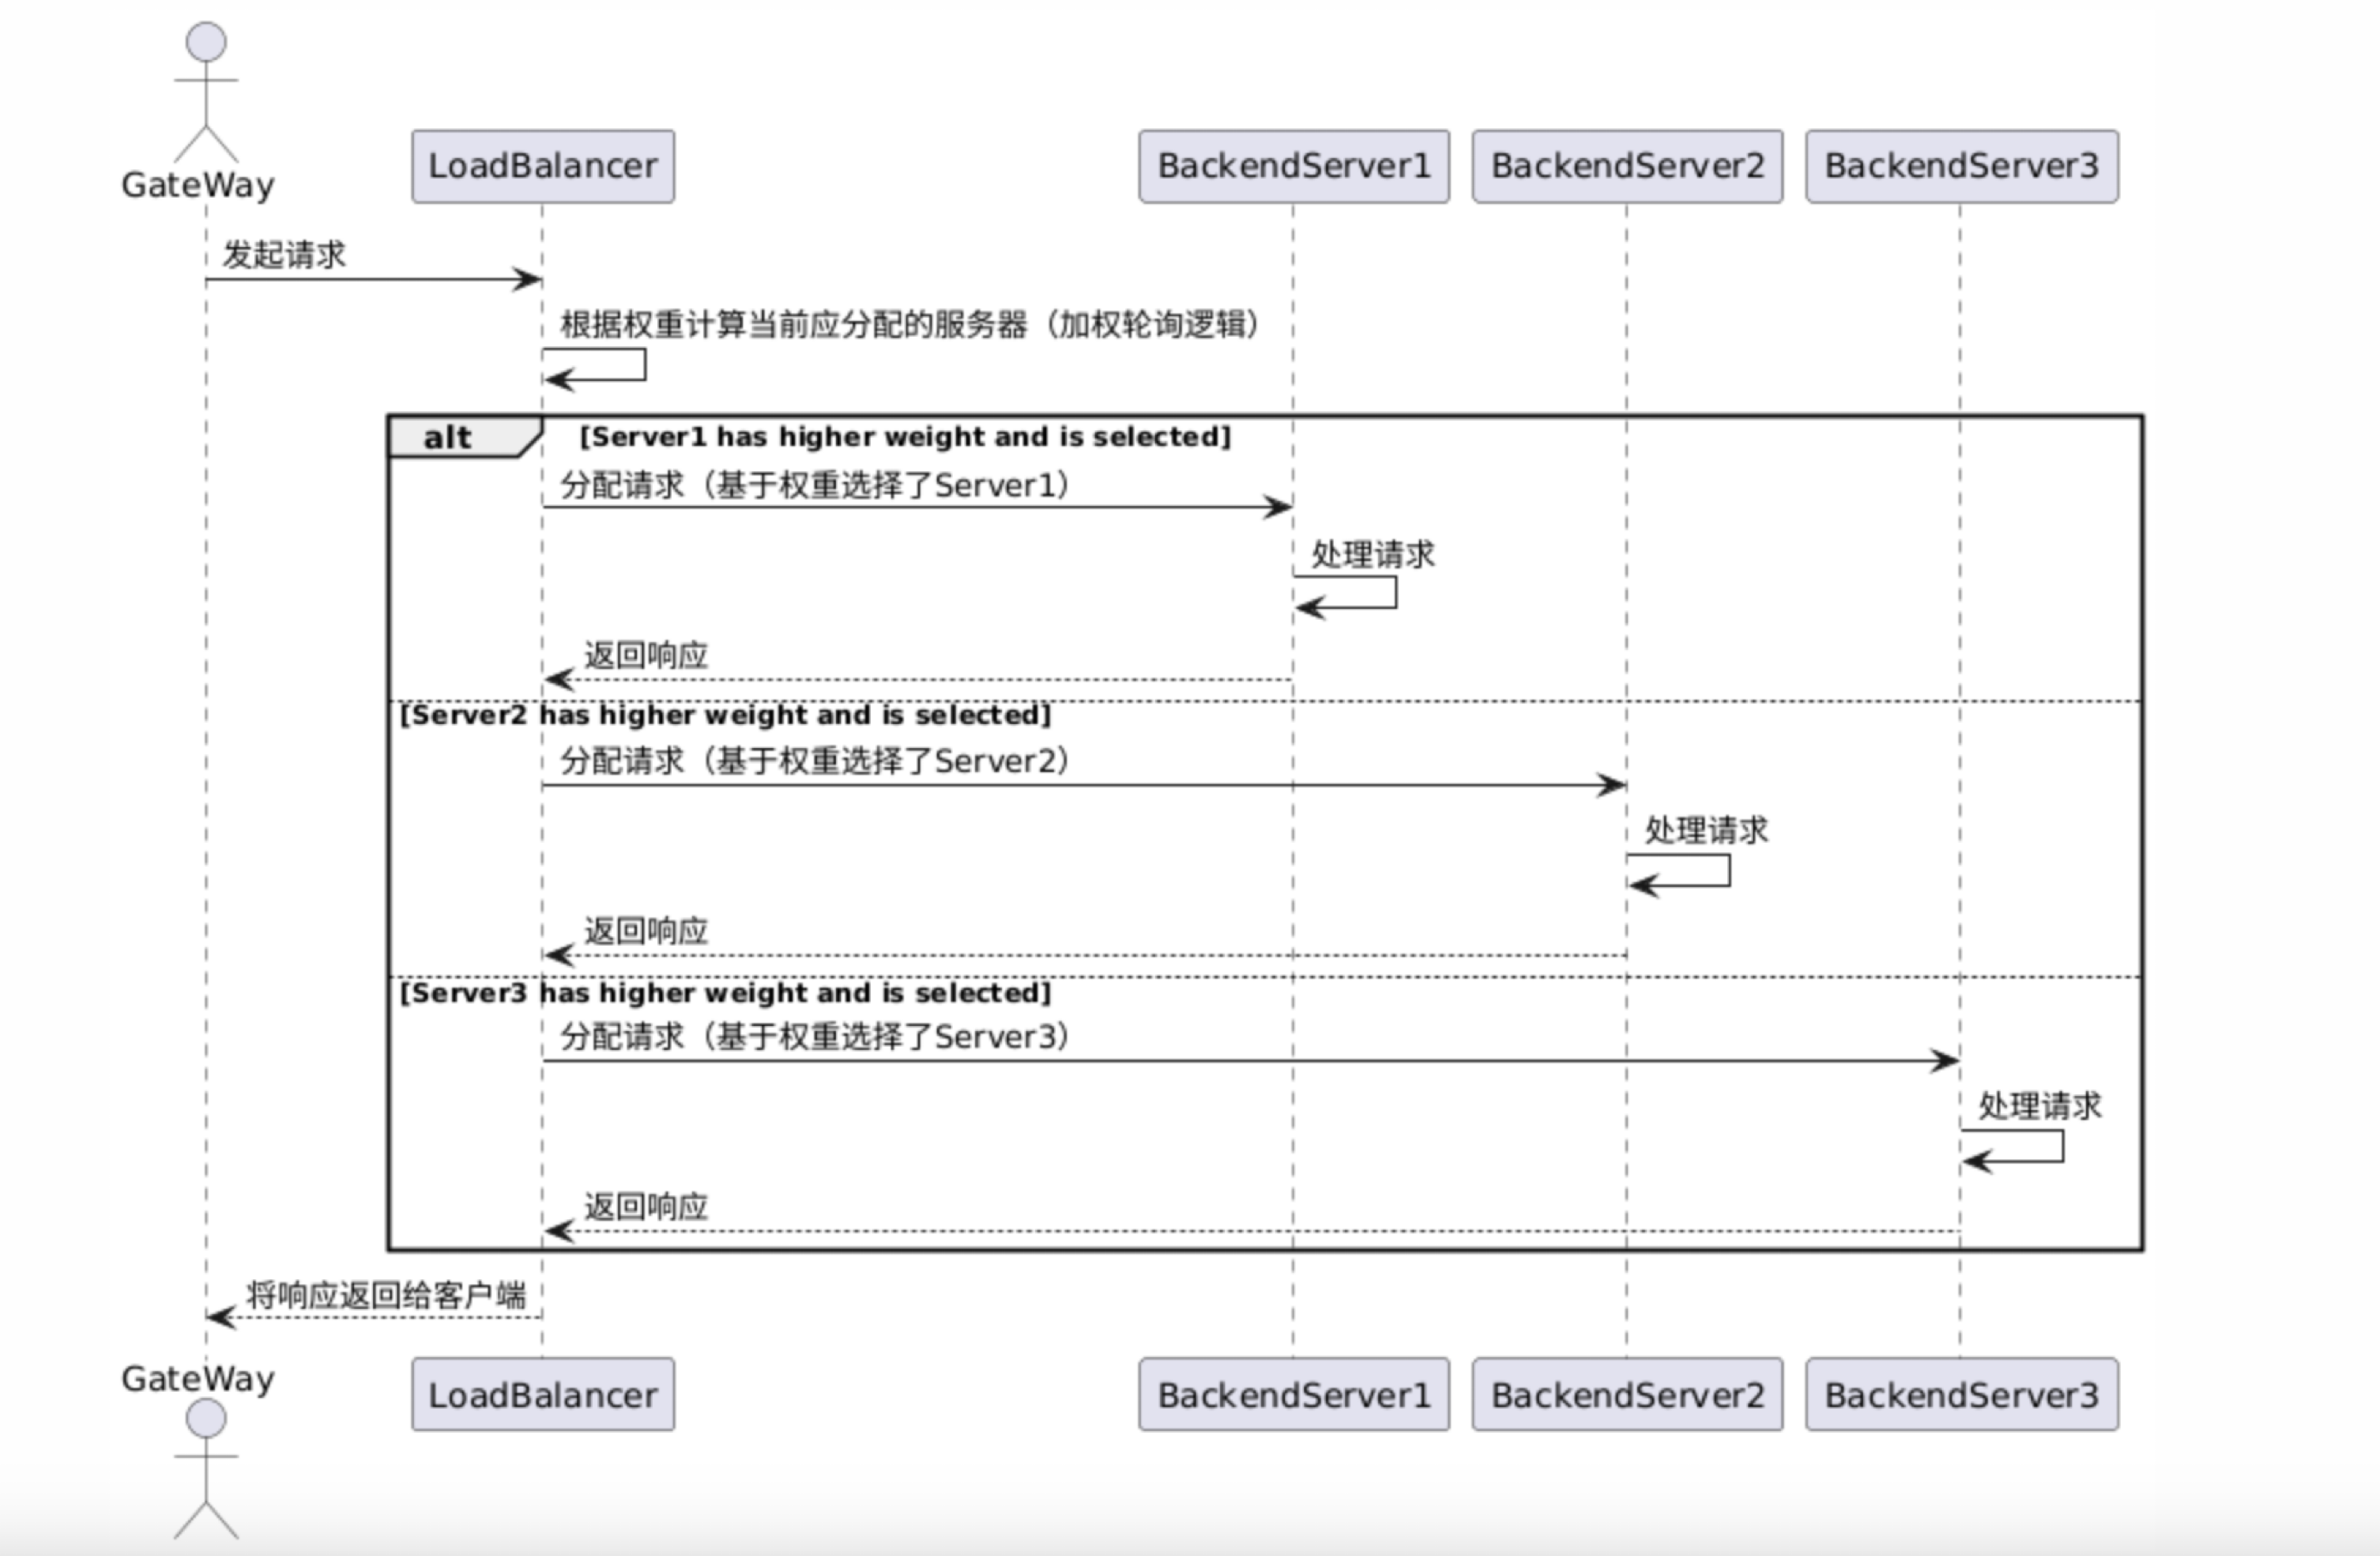This screenshot has height=1556, width=2380.
Task: Select the bottom BackendServer2 participant box
Action: click(x=1627, y=1394)
